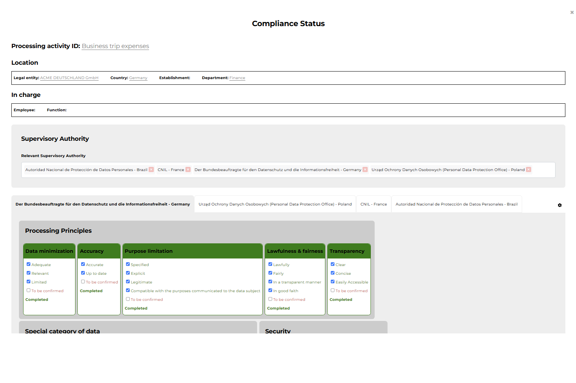
Task: Remove the Autoridad Nacional Brazil authority chip
Action: pos(151,170)
